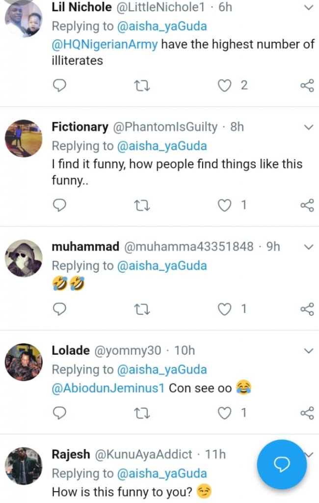Share Lolade's tweet

[x=307, y=414]
